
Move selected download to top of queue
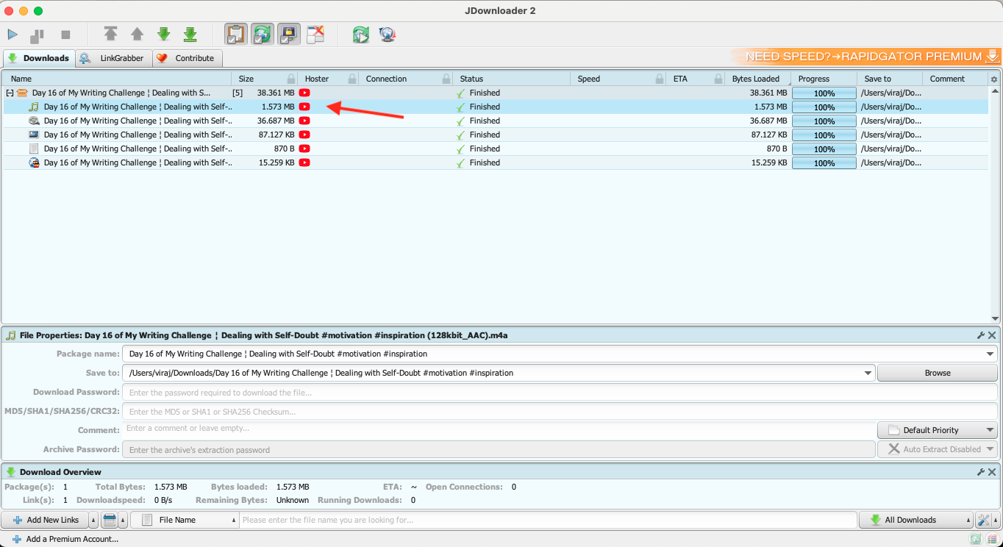click(110, 34)
